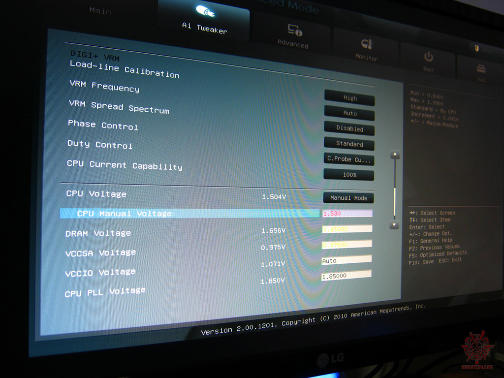Select the VCCSA Voltage 0.97500 field
This screenshot has height=378, width=504.
click(347, 244)
